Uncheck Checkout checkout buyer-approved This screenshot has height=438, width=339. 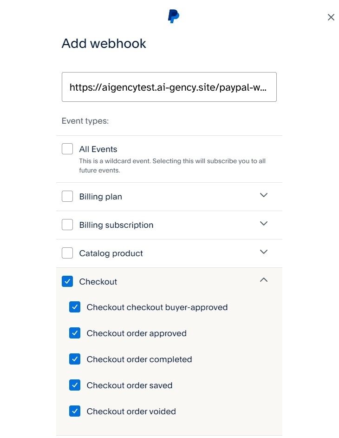tap(75, 307)
